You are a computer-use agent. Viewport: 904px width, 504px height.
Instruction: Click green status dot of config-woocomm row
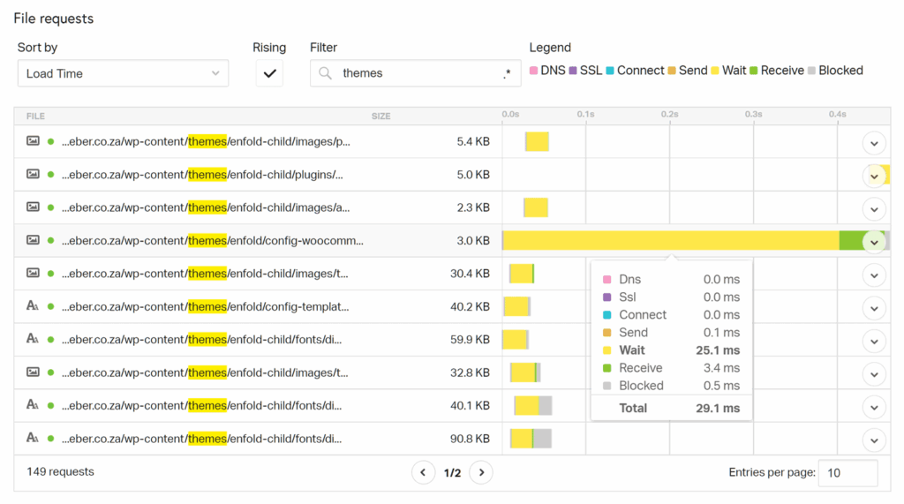tap(50, 240)
